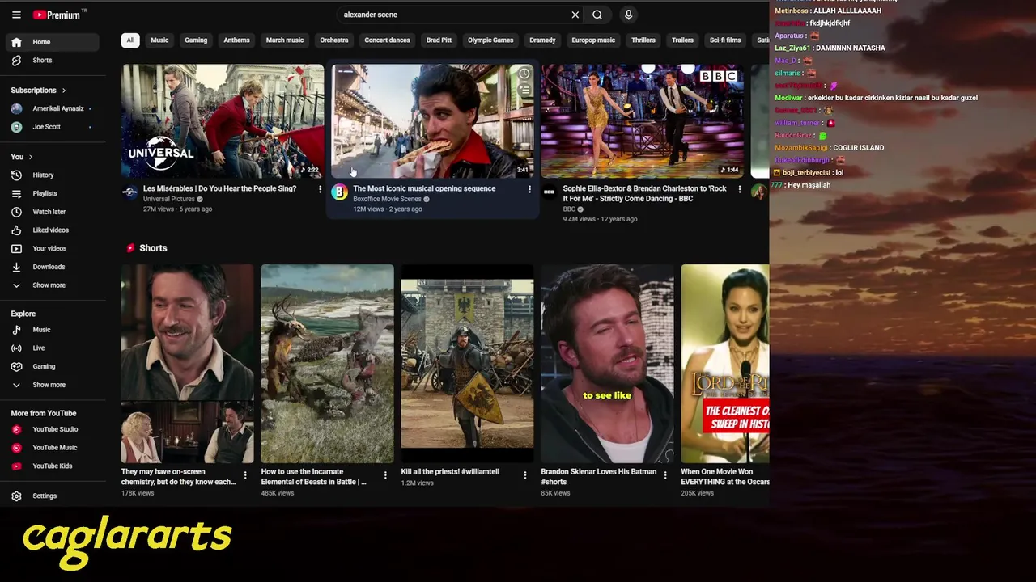Click the search magnifier button
The image size is (1036, 582).
597,15
